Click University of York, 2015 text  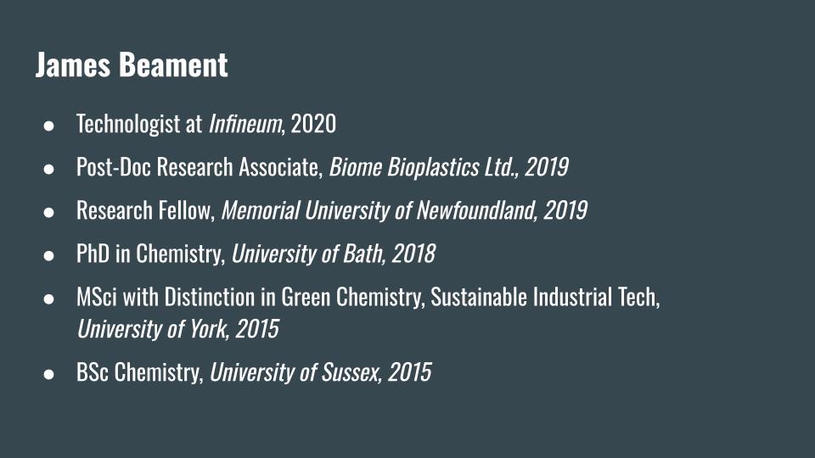pos(177,328)
